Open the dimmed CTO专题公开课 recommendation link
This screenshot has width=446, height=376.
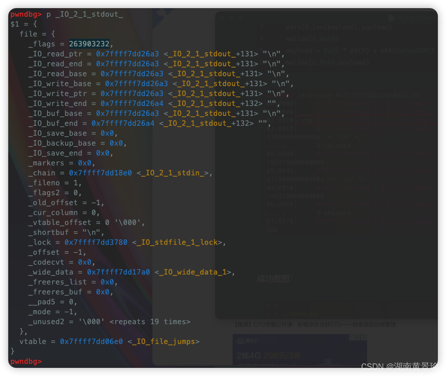[315, 325]
